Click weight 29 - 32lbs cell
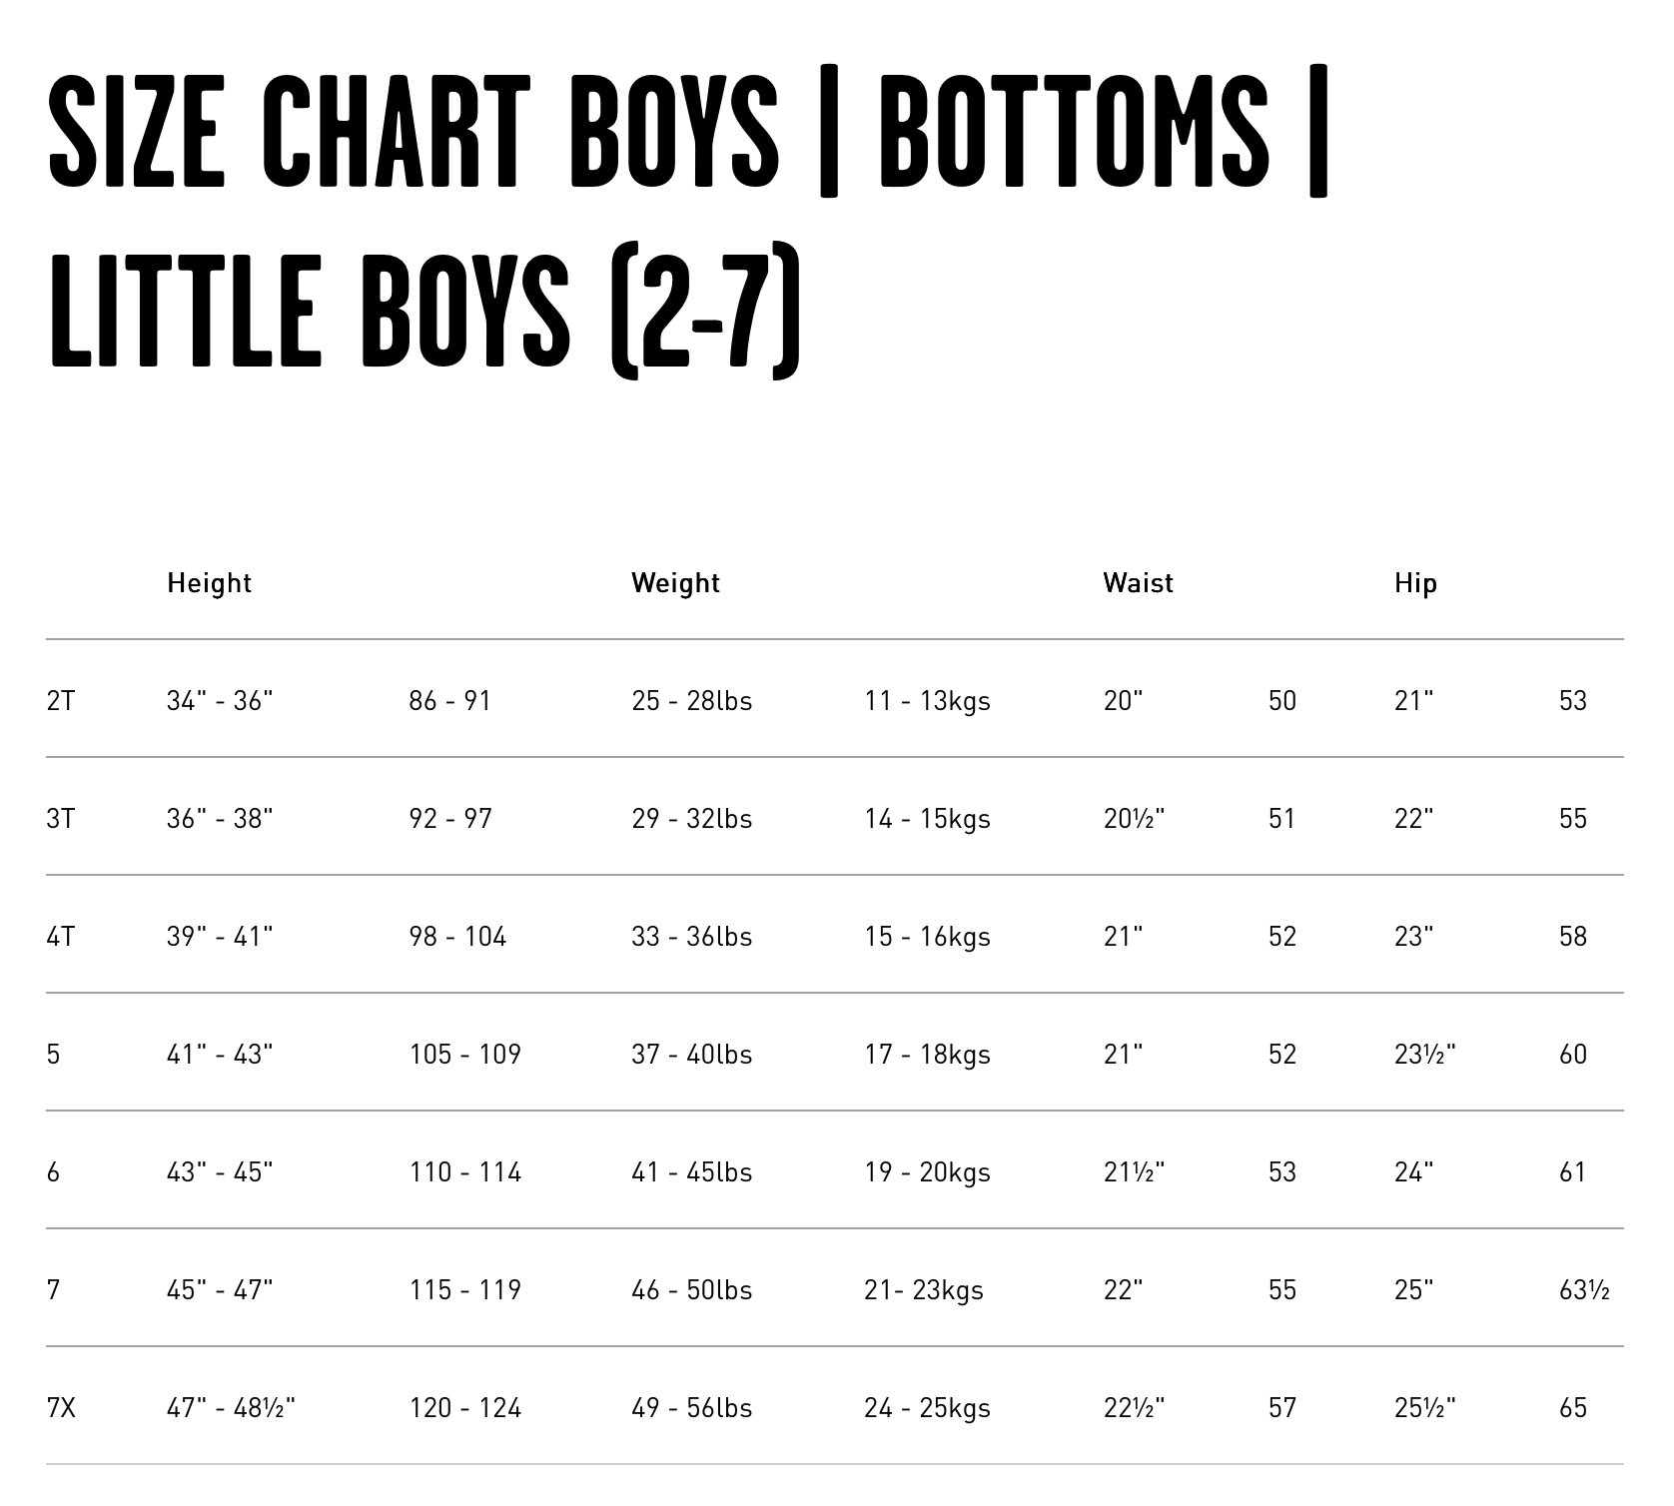The height and width of the screenshot is (1506, 1674). pyautogui.click(x=691, y=819)
